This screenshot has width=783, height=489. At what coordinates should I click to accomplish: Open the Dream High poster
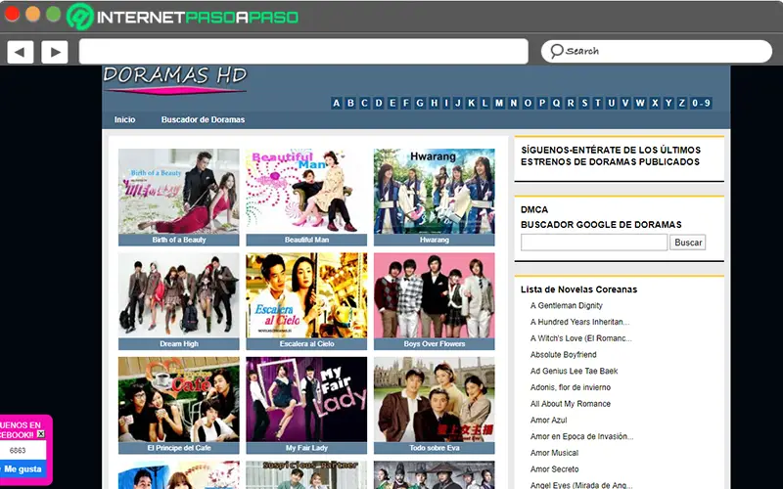pyautogui.click(x=179, y=295)
